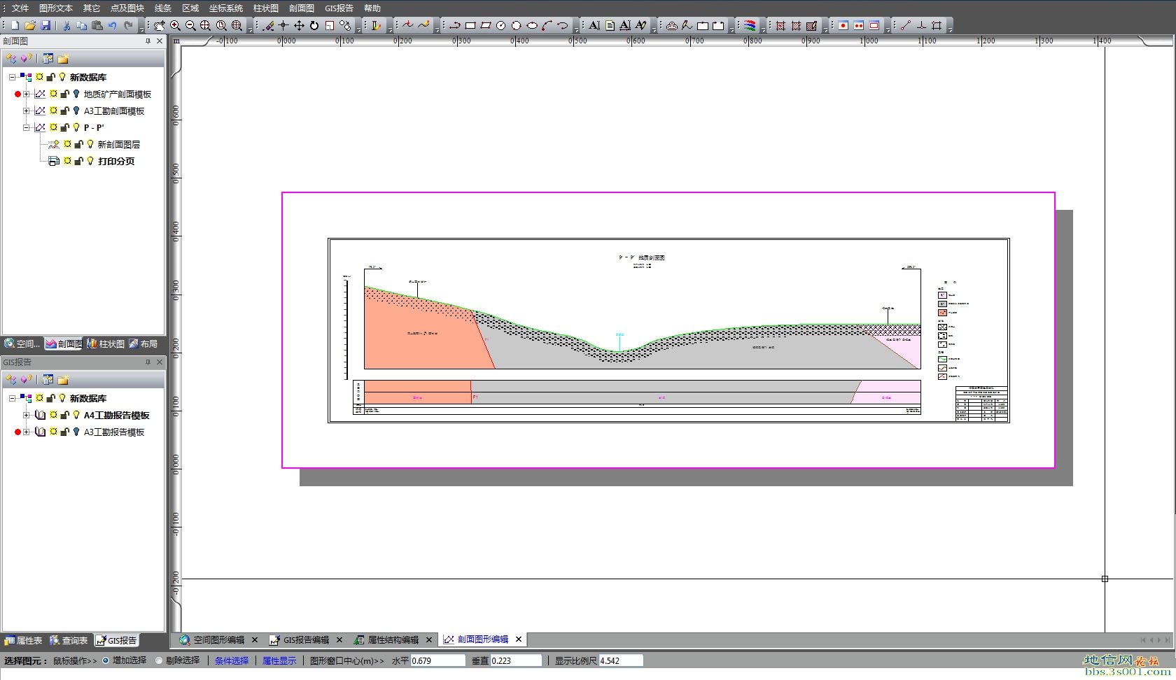Select the text annotation A tool
The image size is (1176, 680).
tap(594, 25)
